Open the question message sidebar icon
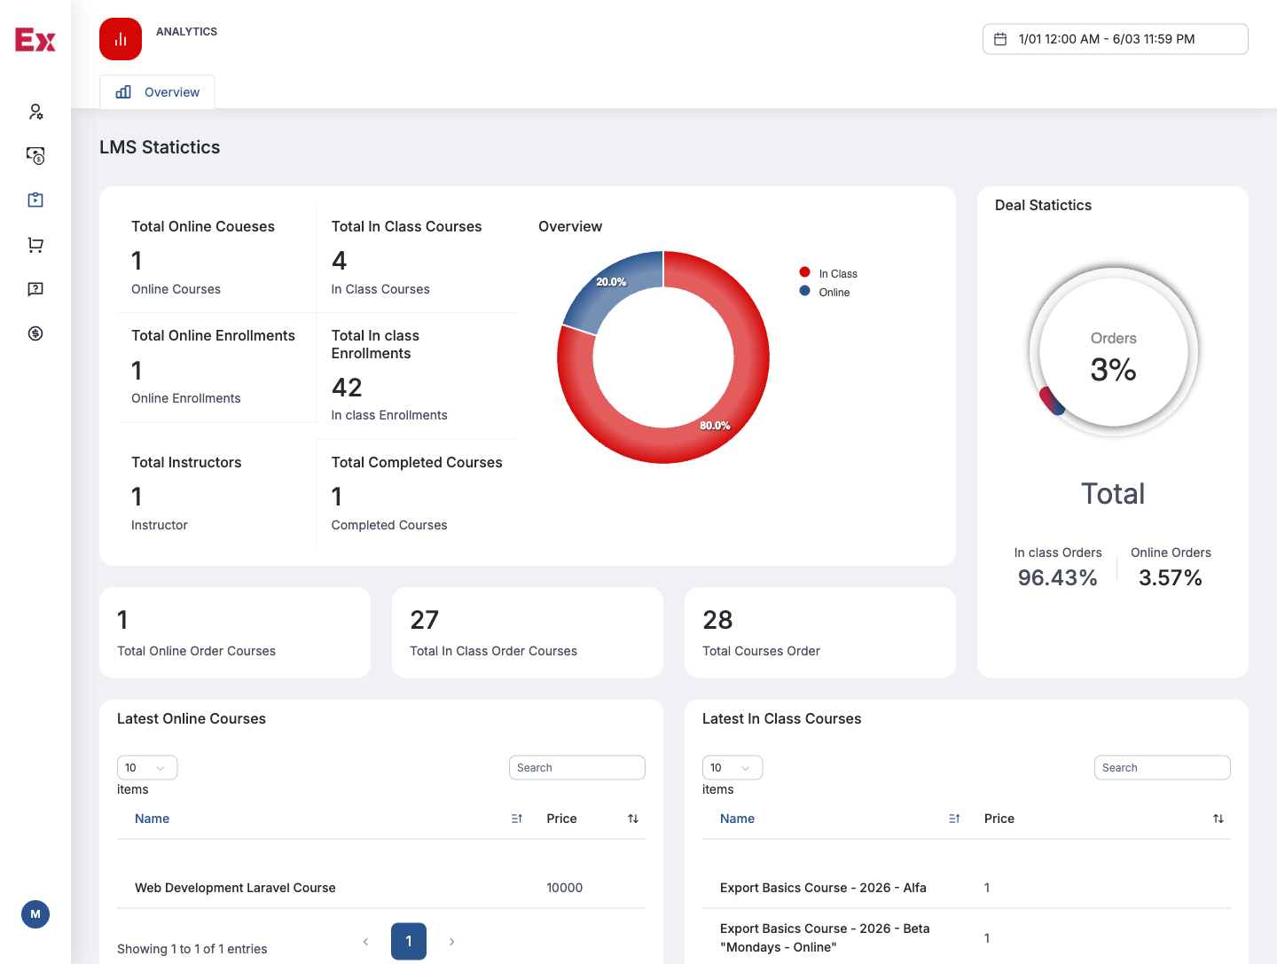1277x964 pixels. coord(35,289)
